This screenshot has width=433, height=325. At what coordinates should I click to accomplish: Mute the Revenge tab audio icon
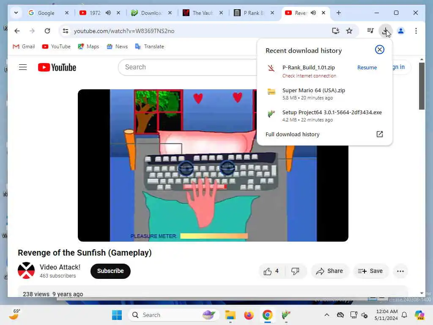[x=313, y=13]
